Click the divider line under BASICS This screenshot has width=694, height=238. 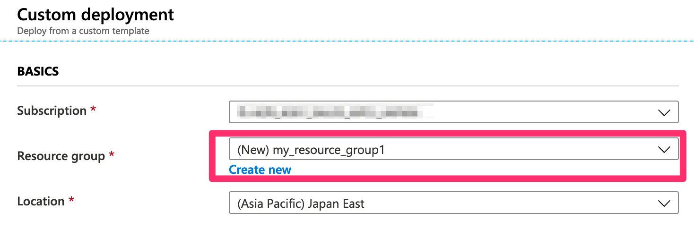click(348, 86)
